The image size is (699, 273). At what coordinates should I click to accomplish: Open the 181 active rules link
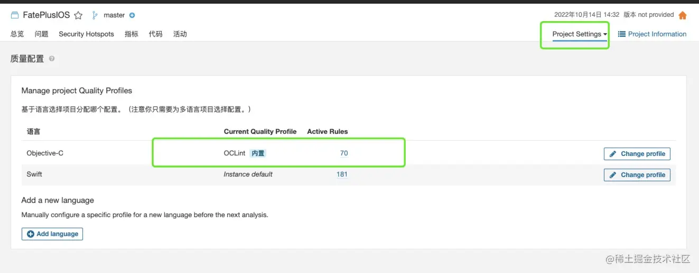(342, 174)
